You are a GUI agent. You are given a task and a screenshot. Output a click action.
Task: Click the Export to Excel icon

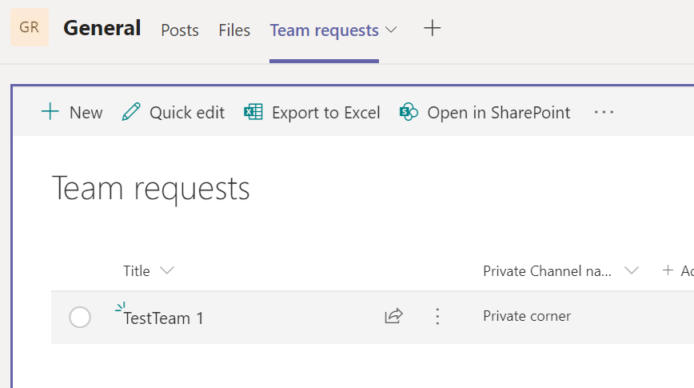253,112
